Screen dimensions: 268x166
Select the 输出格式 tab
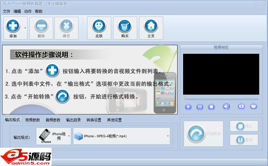[x=12, y=120]
